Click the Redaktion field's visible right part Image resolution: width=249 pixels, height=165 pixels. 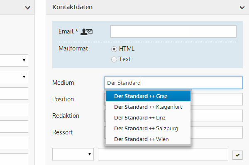[x=217, y=116]
